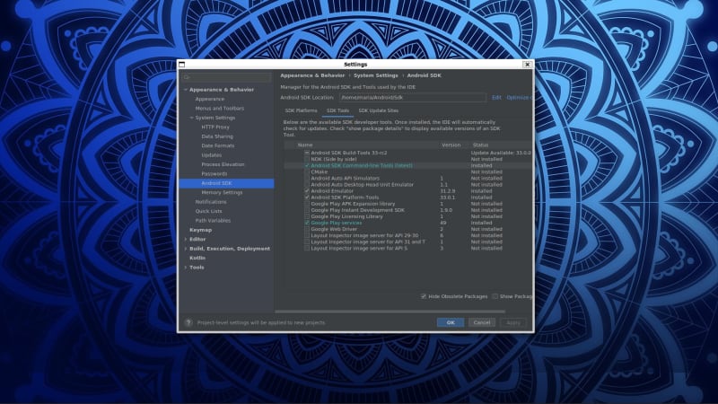This screenshot has width=718, height=404.
Task: Check Layout Inspector server for API 31 and T
Action: pos(307,242)
